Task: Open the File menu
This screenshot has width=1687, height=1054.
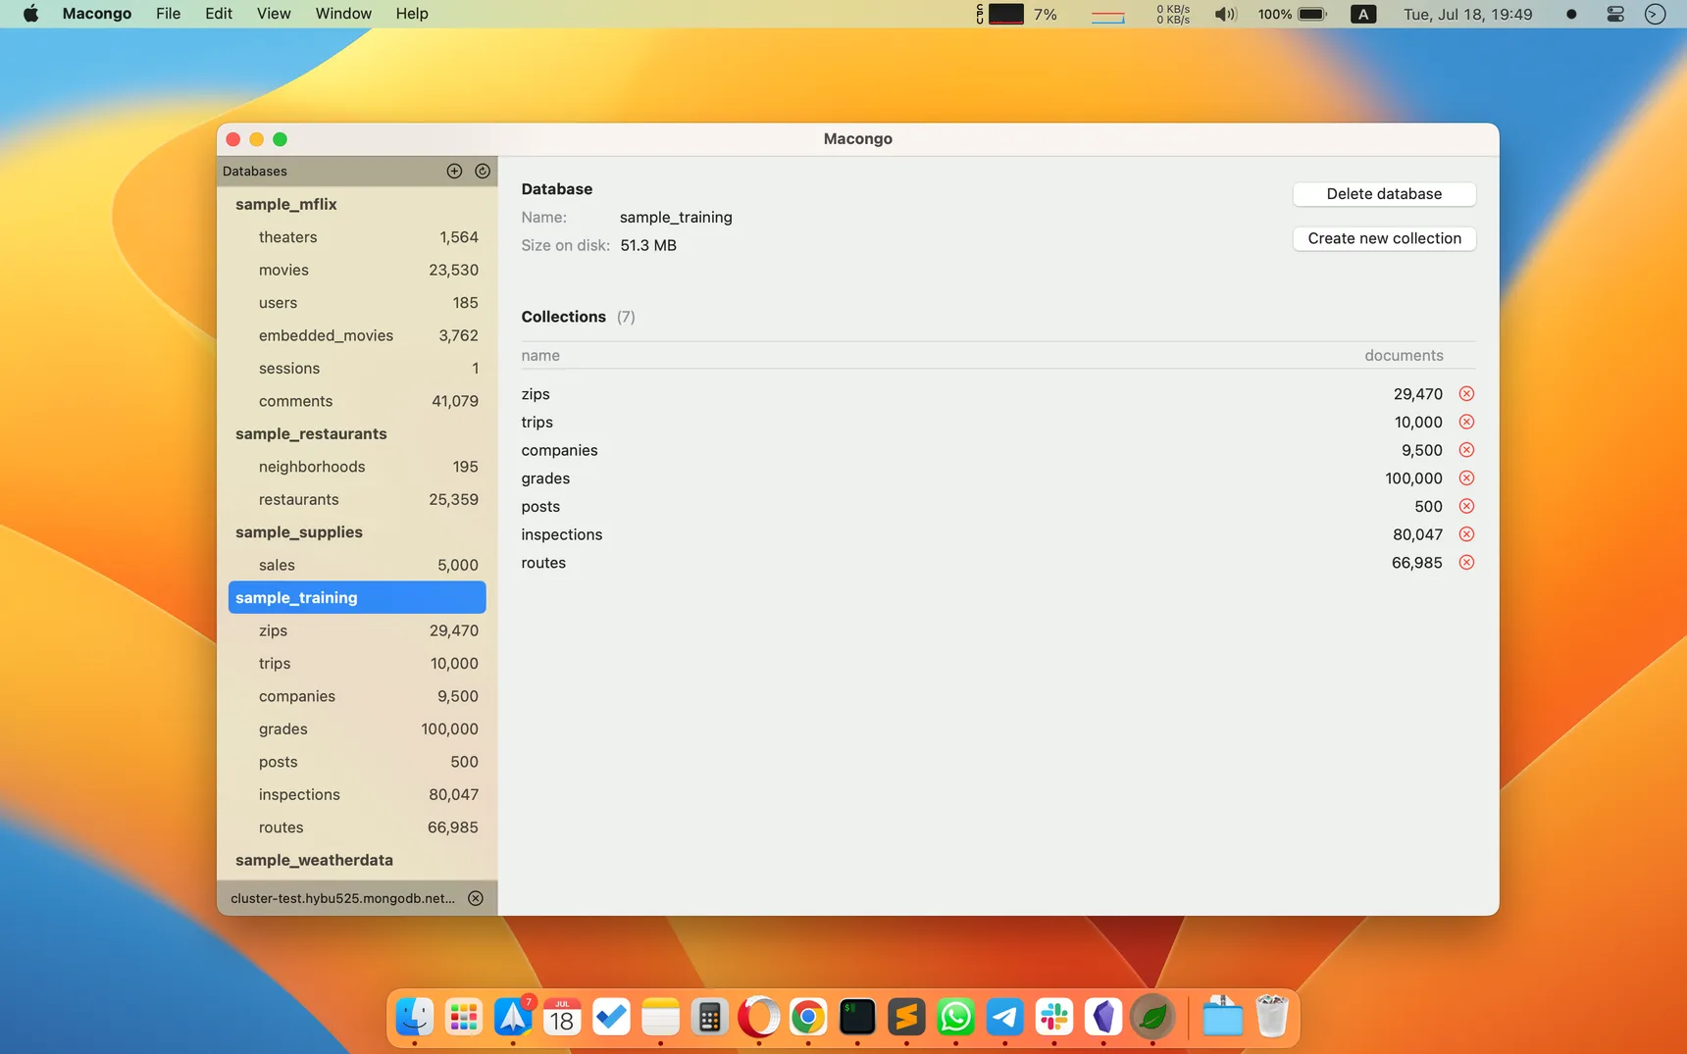Action: pyautogui.click(x=169, y=14)
